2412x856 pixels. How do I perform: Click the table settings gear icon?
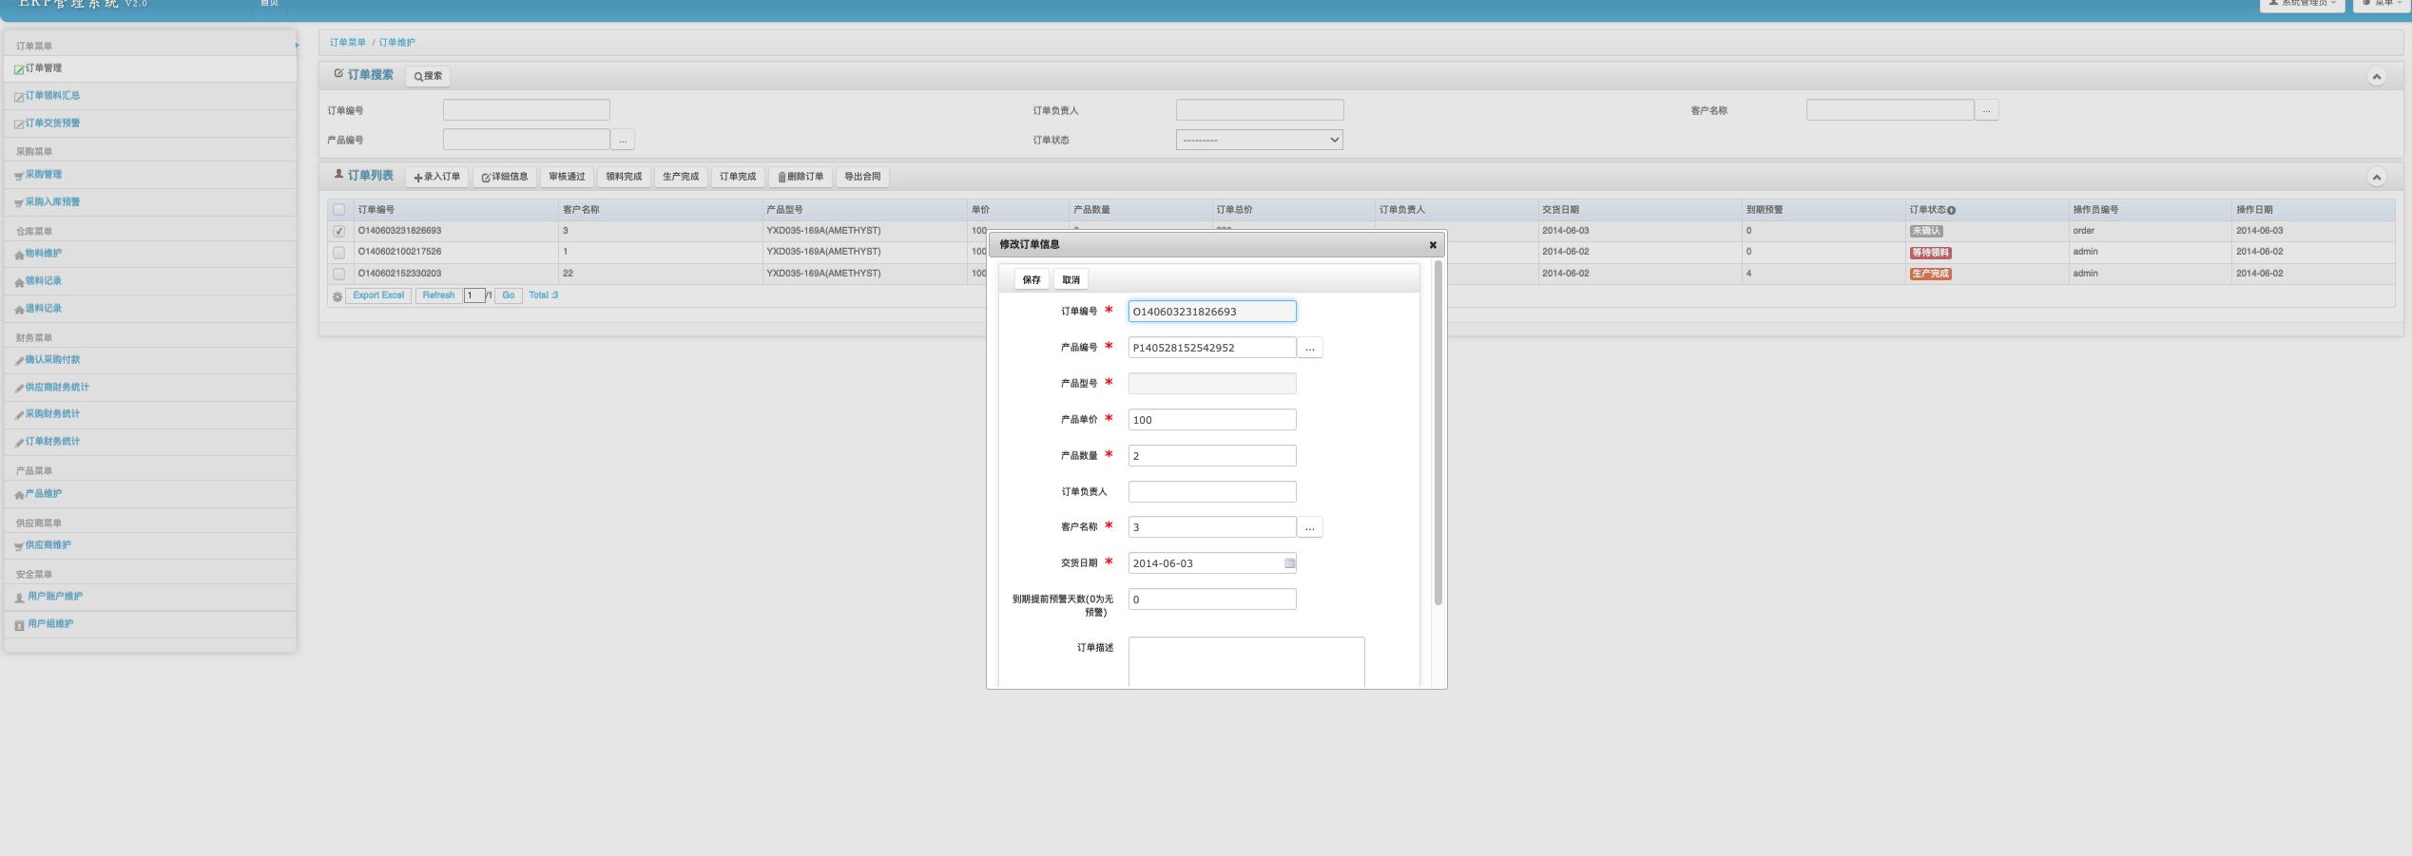pos(337,296)
